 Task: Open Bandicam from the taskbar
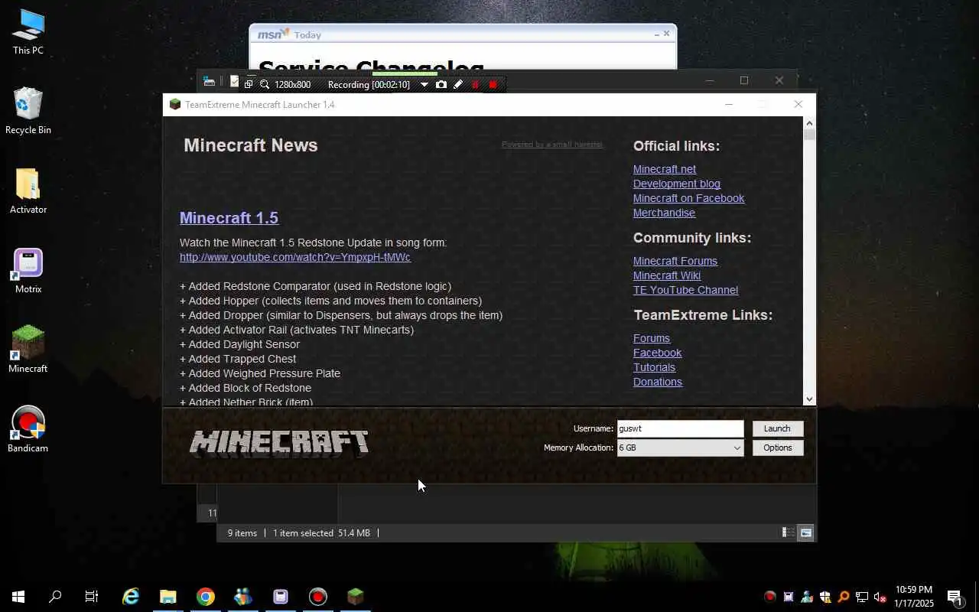[x=318, y=597]
